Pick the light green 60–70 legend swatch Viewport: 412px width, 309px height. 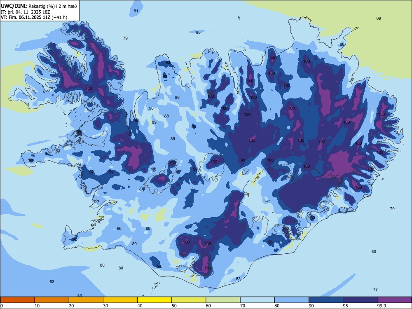[x=223, y=300]
